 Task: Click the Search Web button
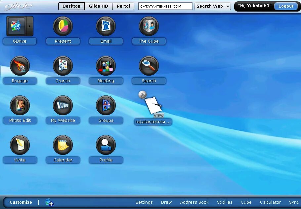click(210, 6)
